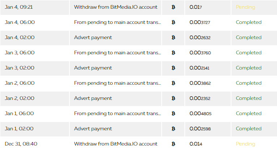This screenshot has width=277, height=152.
Task: Click the Bitcoin icon in the Jan 4, 09:21 row
Action: [x=173, y=7]
